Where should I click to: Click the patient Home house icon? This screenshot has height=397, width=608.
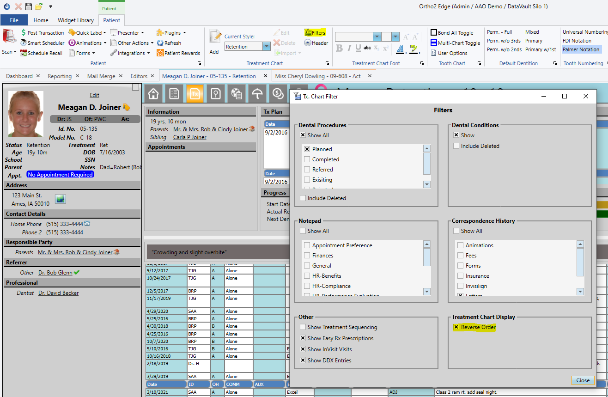tap(153, 93)
